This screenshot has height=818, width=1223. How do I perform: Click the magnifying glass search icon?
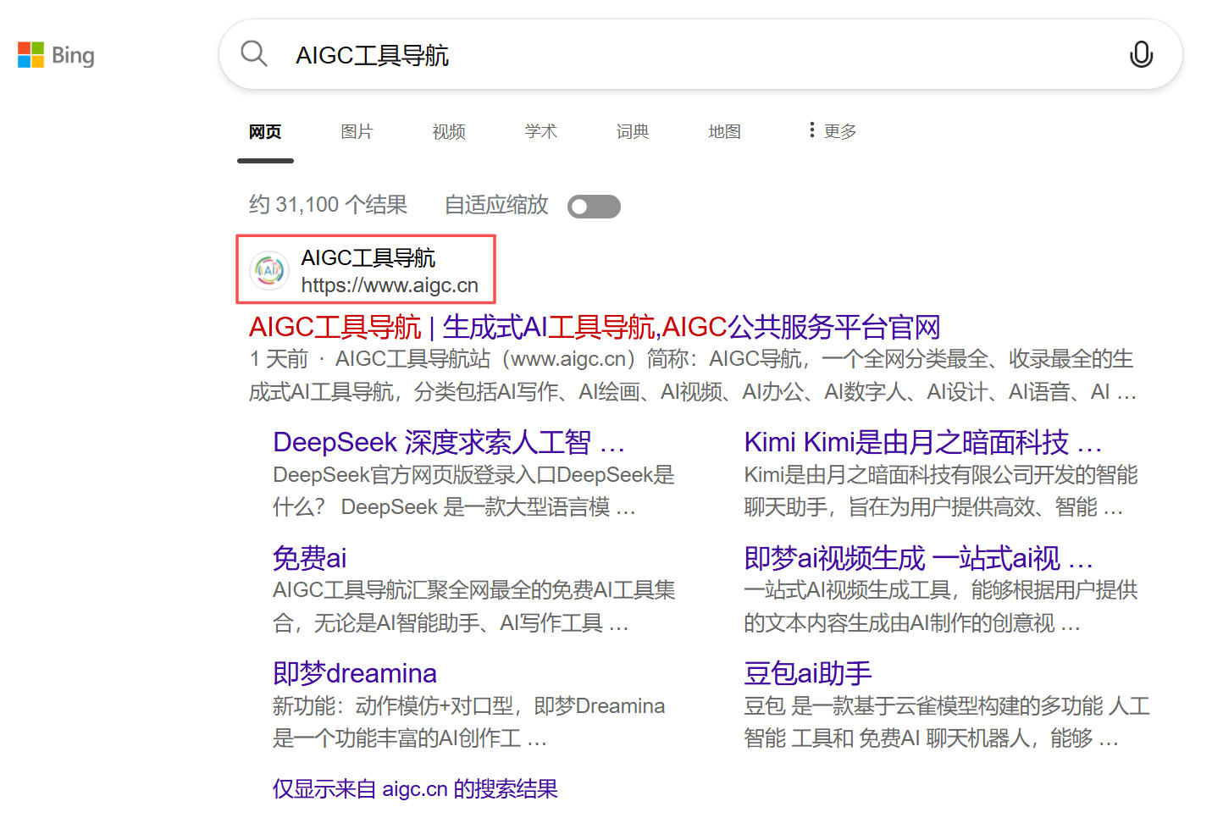[x=254, y=54]
